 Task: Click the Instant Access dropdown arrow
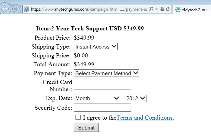click(114, 46)
